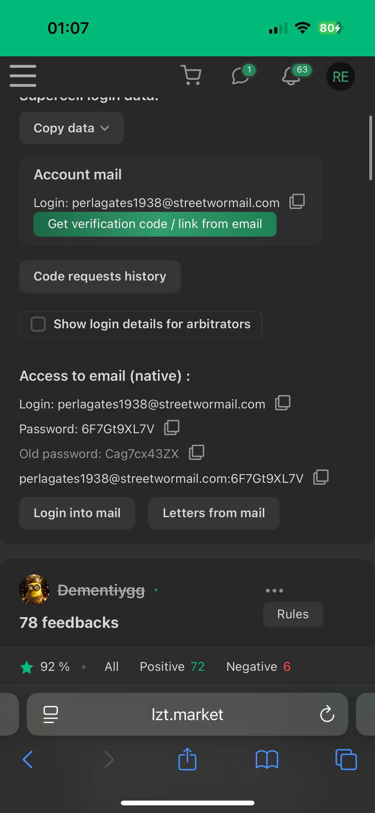Copy native email login address
Screen dimensions: 375x813
coord(283,402)
